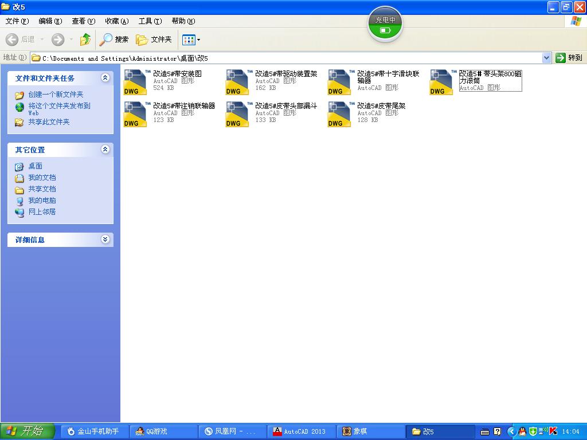Viewport: 587px width, 440px height.
Task: Open the 工具 menu
Action: tap(149, 21)
